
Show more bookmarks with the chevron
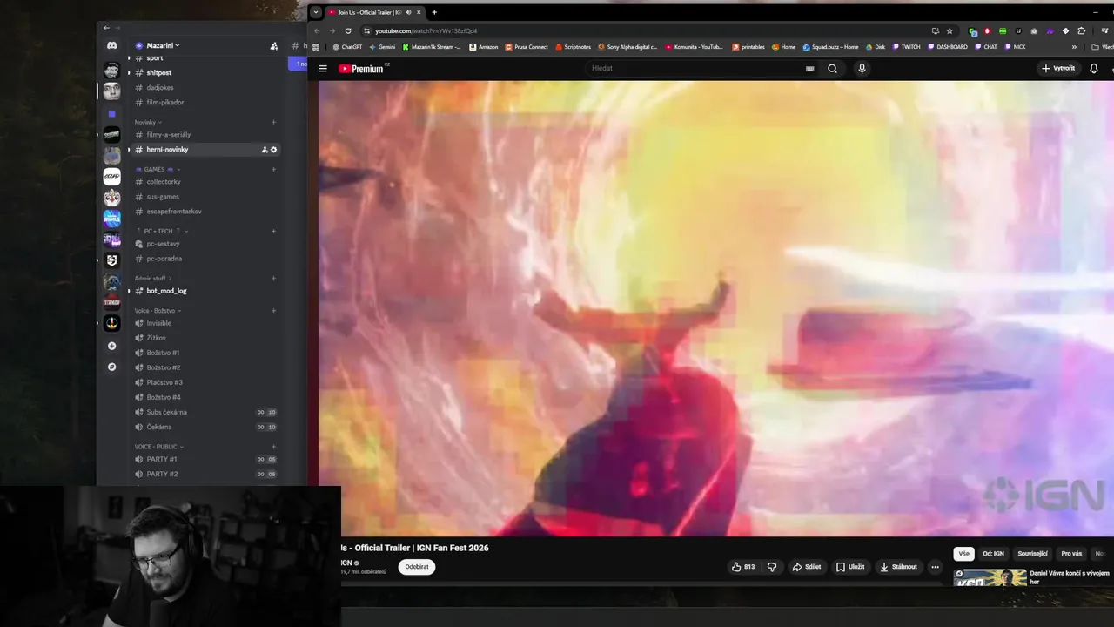tap(1074, 47)
